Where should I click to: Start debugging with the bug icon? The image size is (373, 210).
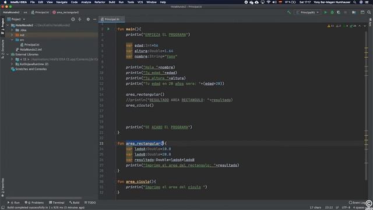coord(332,12)
